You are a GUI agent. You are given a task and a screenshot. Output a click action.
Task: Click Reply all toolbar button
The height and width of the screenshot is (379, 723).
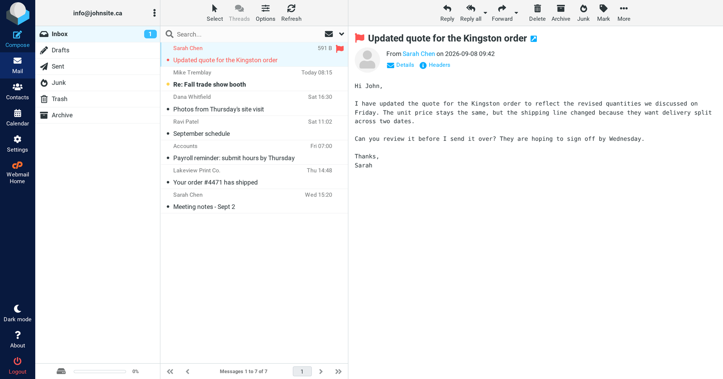pos(471,13)
